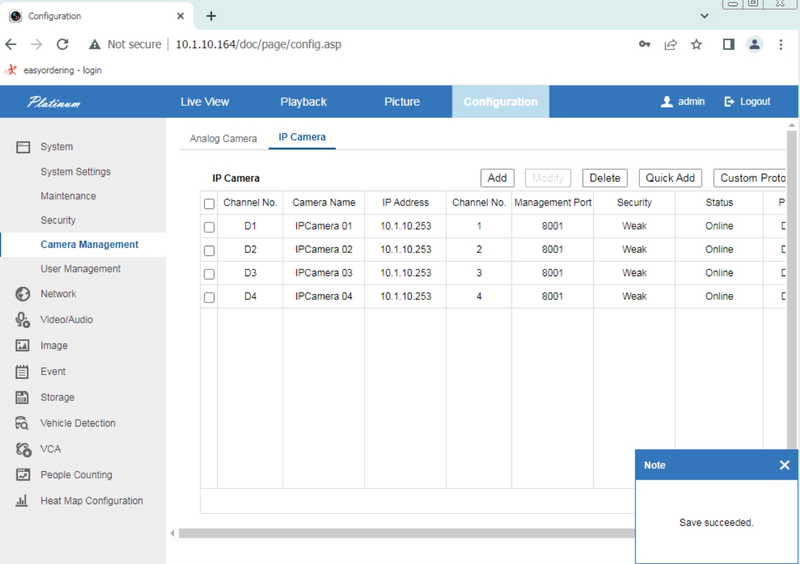This screenshot has width=800, height=564.
Task: Click the share page icon
Action: (x=671, y=45)
